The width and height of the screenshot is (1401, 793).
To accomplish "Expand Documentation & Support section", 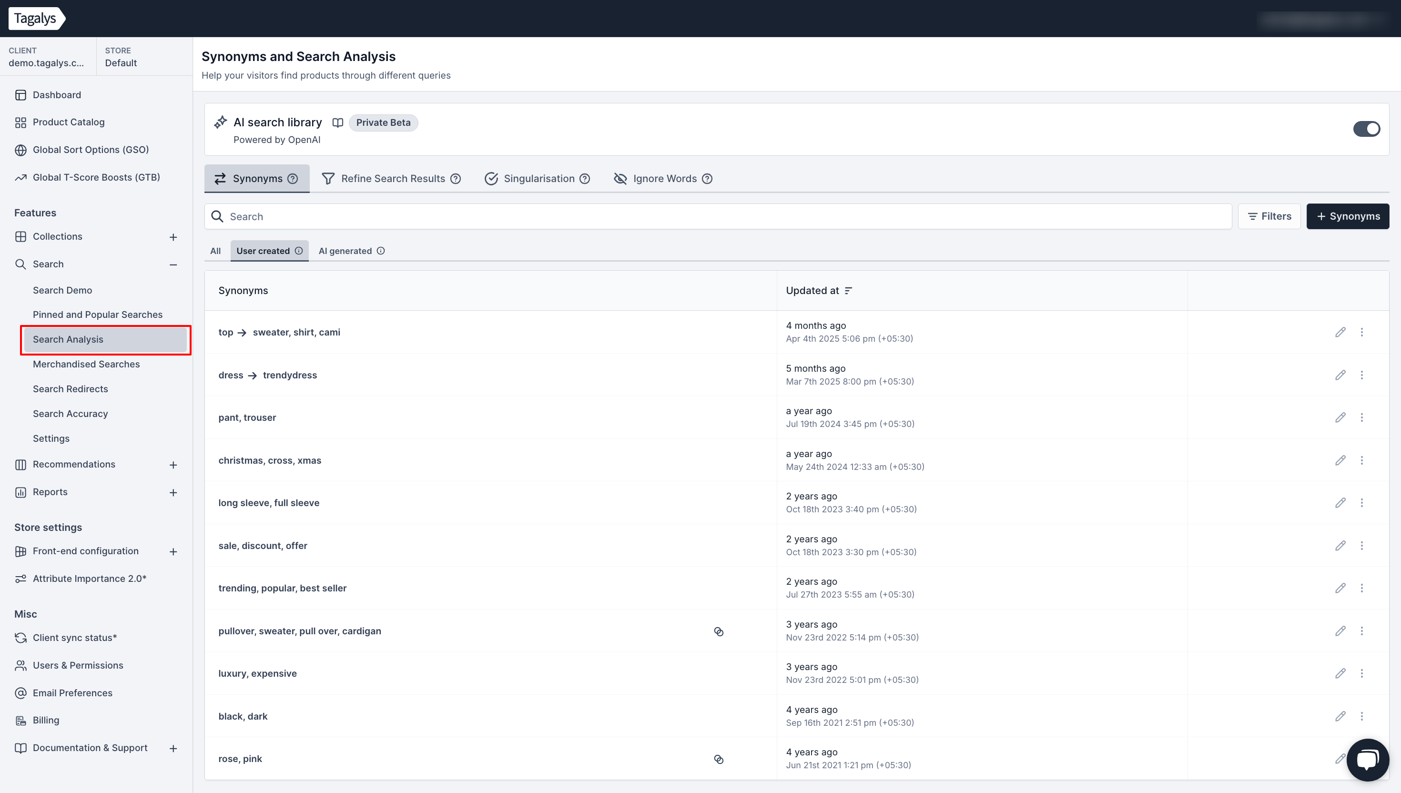I will pos(173,749).
